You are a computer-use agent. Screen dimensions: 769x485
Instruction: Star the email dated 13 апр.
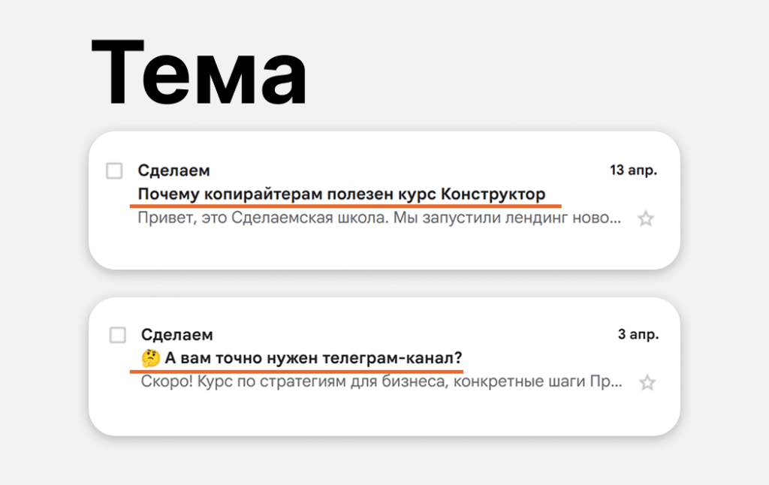[645, 218]
